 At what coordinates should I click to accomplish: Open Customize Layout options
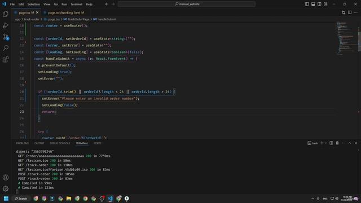[x=325, y=4]
